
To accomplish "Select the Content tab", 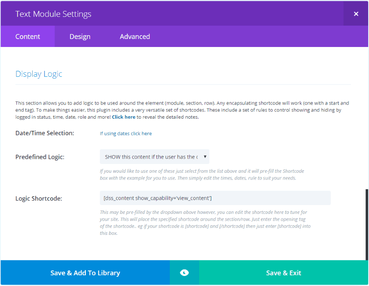I will [28, 36].
